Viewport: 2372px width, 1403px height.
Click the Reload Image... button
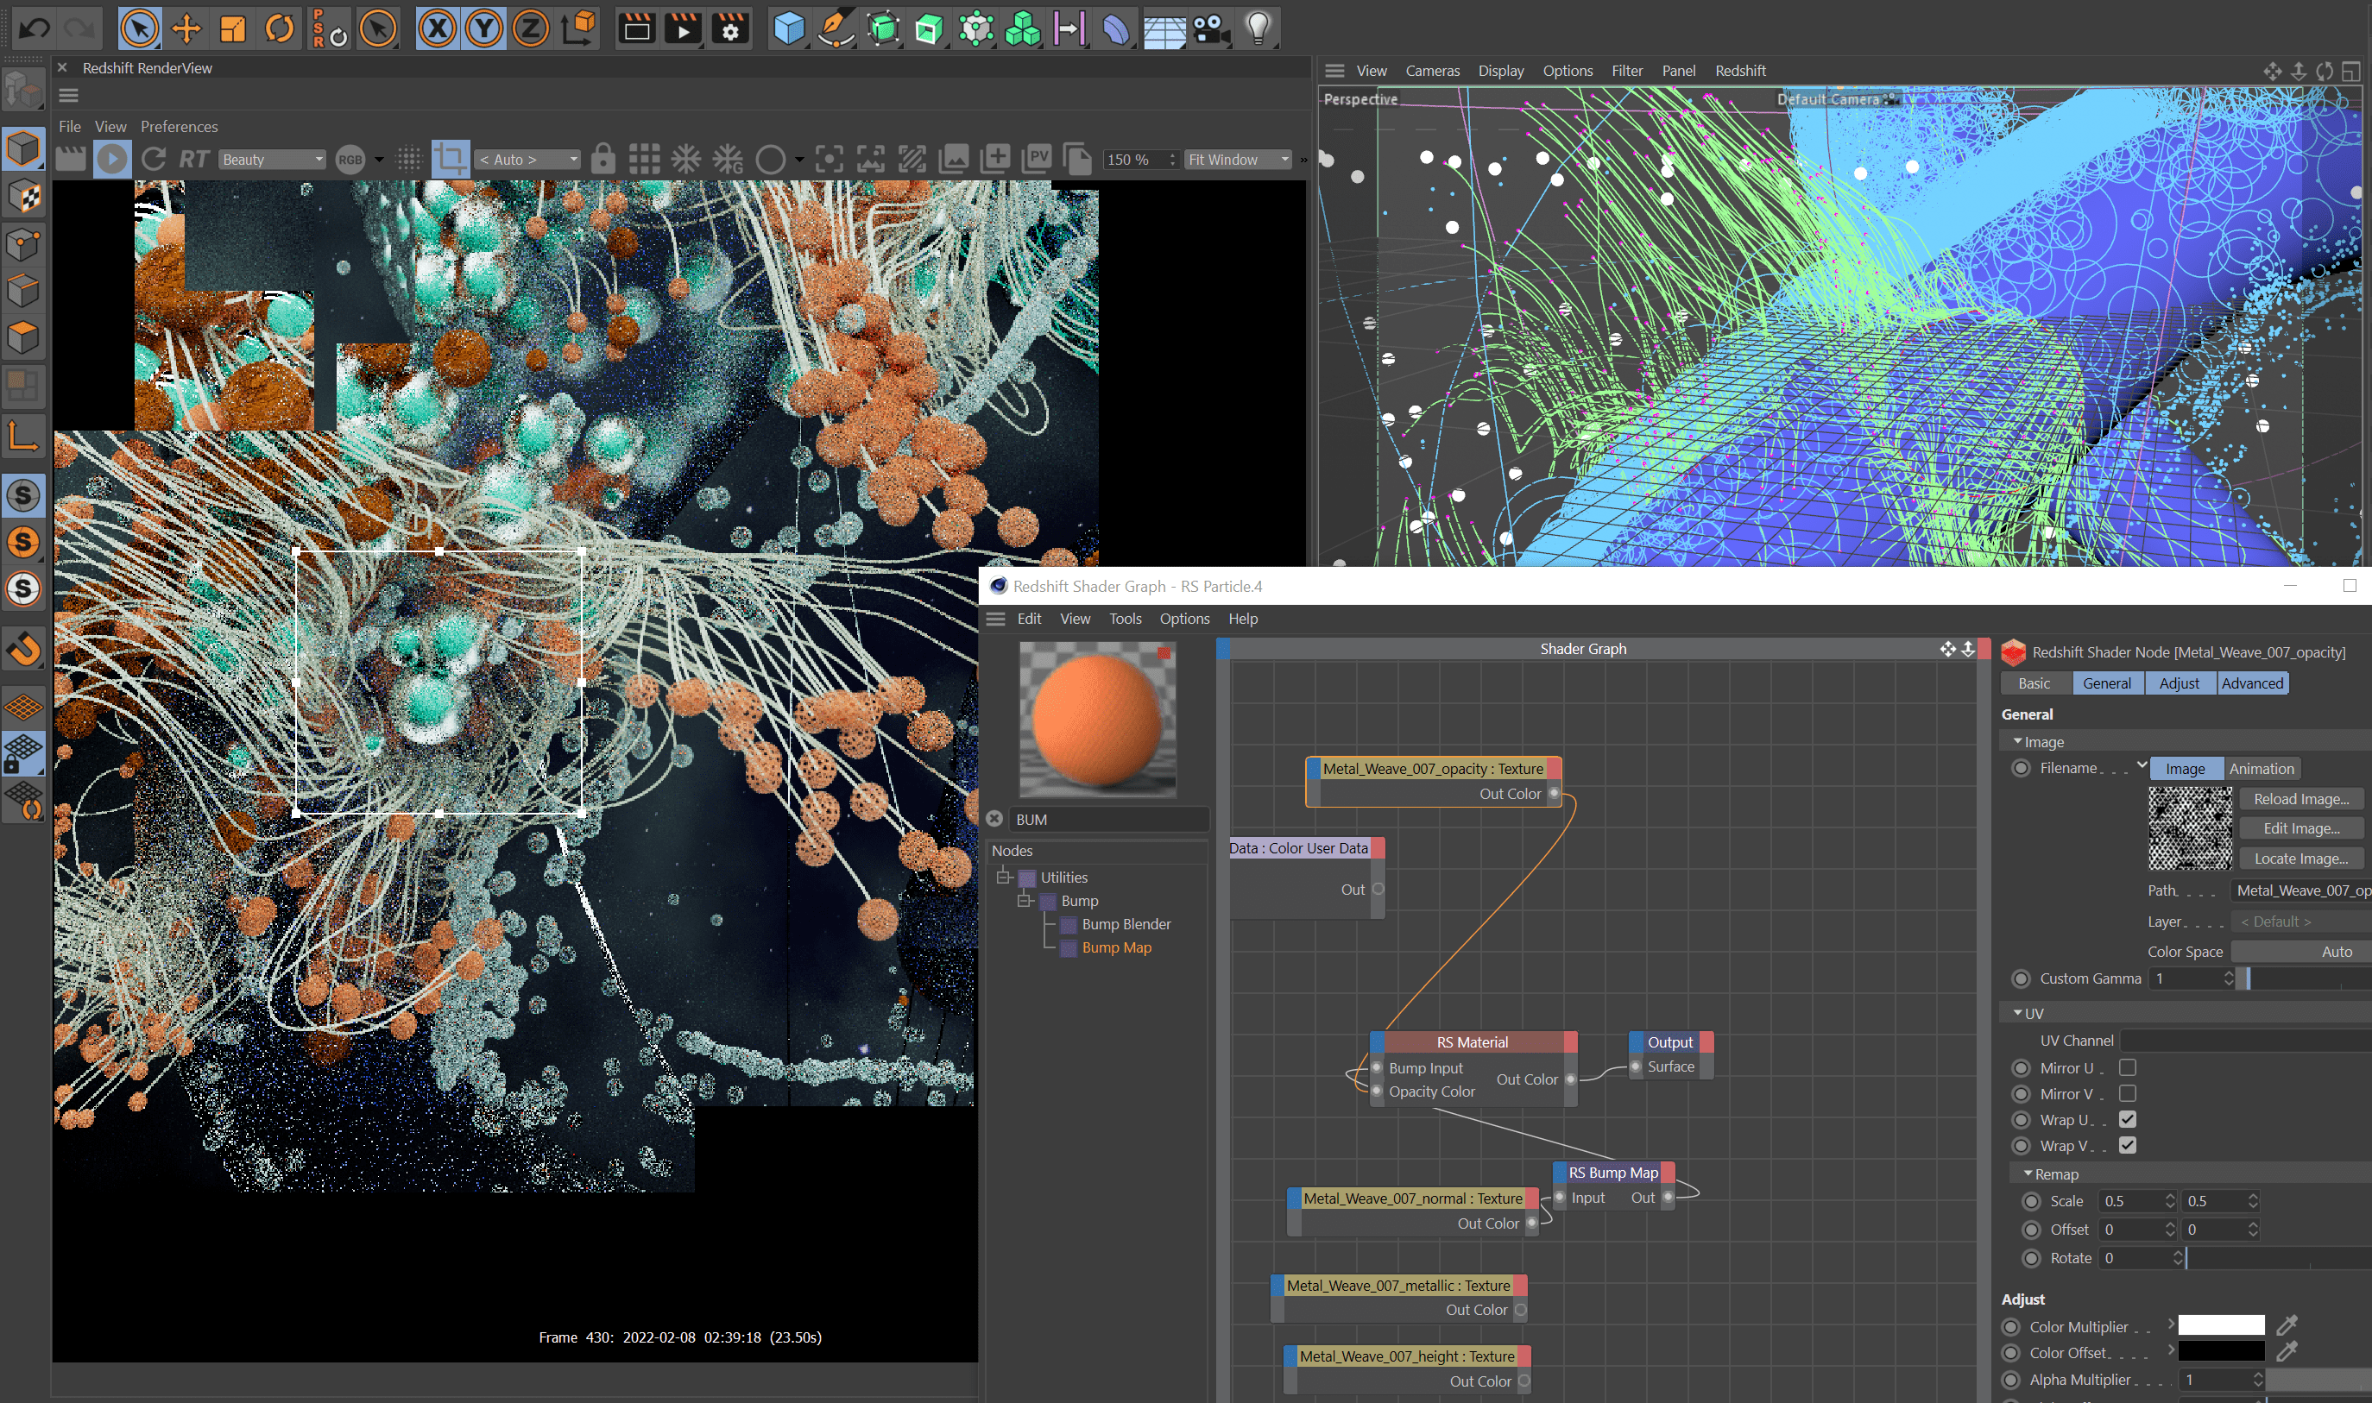click(x=2301, y=799)
